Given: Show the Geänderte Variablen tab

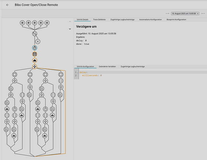Looking at the screenshot, I should (107, 66).
